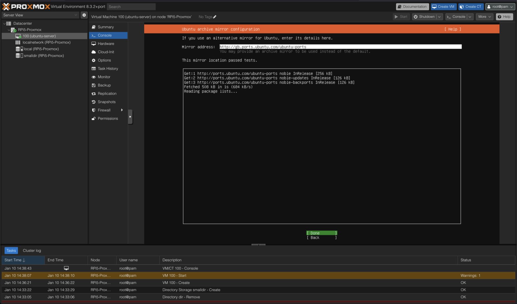Click the Shutdown button
Screen dimensions: 517x304
(424, 17)
